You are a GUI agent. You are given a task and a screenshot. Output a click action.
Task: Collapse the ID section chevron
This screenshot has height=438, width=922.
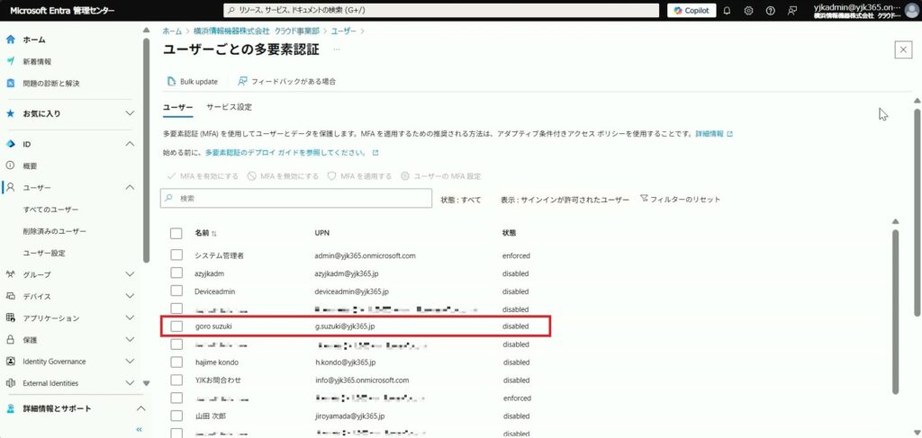coord(131,144)
